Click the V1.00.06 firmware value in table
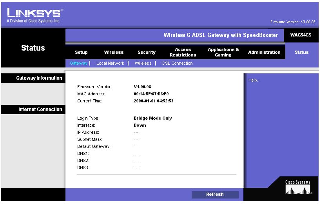321x204 pixels. point(142,87)
